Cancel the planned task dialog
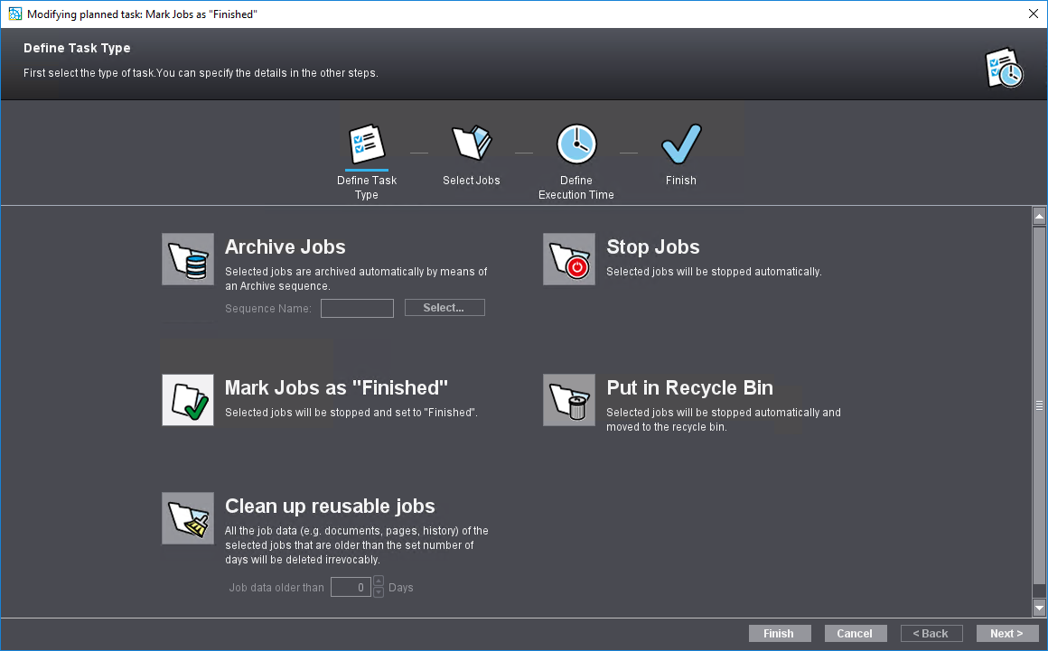The width and height of the screenshot is (1048, 651). click(x=855, y=634)
